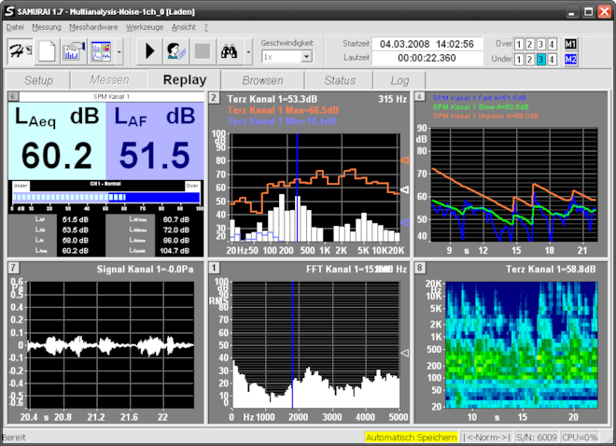Toggle the M1 marker button
The height and width of the screenshot is (446, 616).
(570, 44)
